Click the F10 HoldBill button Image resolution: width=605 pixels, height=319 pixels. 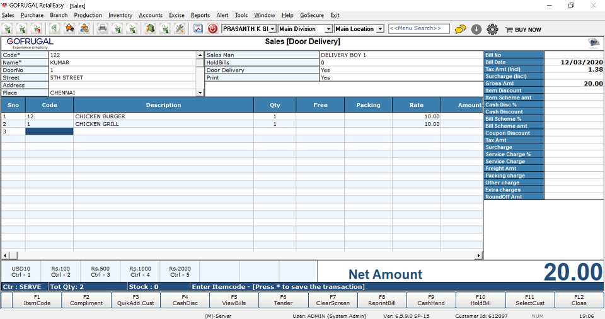pyautogui.click(x=480, y=299)
